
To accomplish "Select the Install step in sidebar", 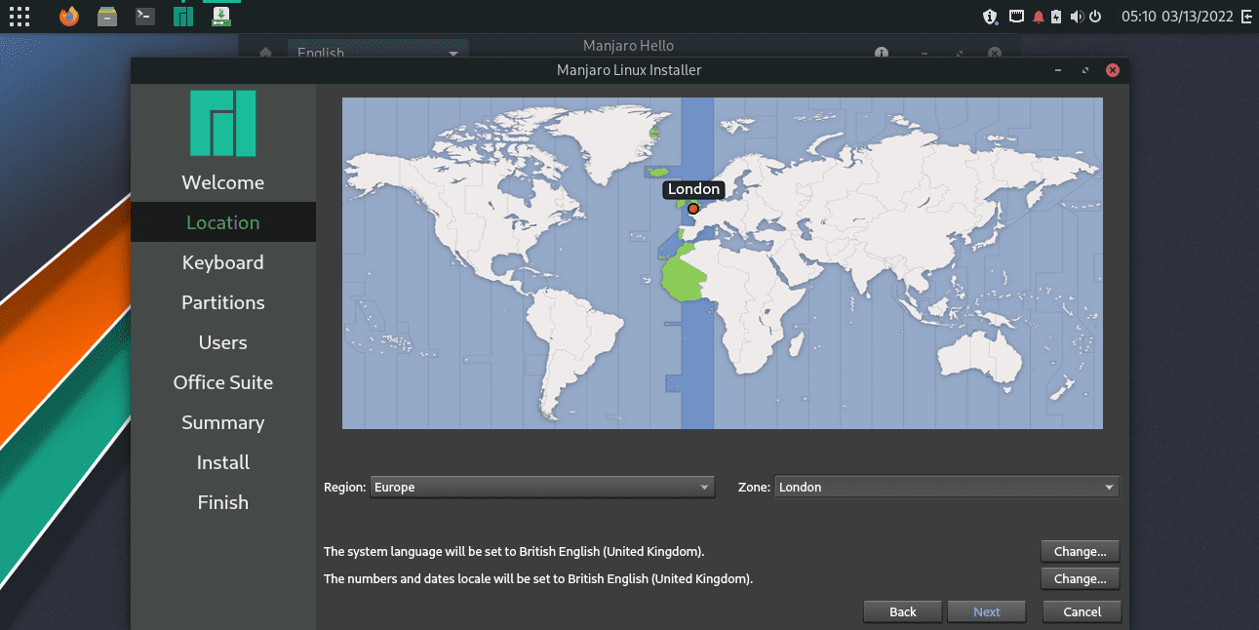I will point(222,462).
